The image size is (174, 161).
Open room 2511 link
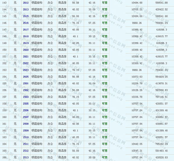26,144
